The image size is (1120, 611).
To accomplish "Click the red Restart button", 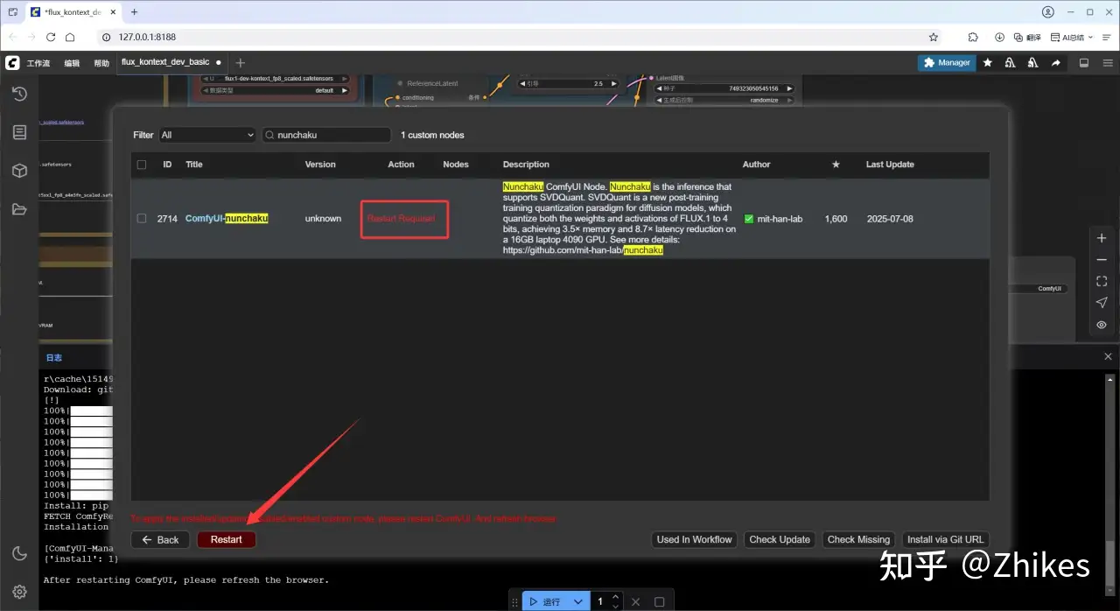I will pyautogui.click(x=227, y=539).
